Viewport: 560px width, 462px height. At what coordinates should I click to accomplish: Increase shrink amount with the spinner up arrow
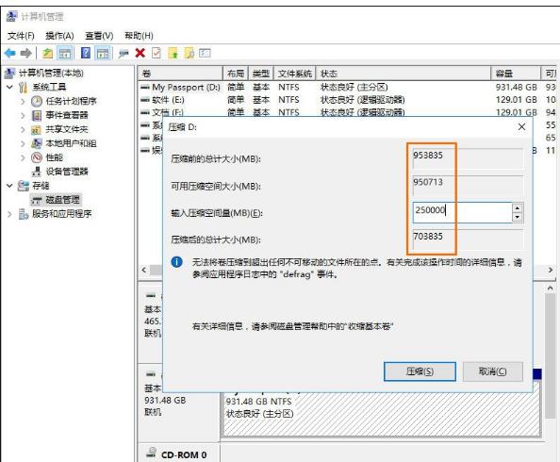pyautogui.click(x=518, y=207)
